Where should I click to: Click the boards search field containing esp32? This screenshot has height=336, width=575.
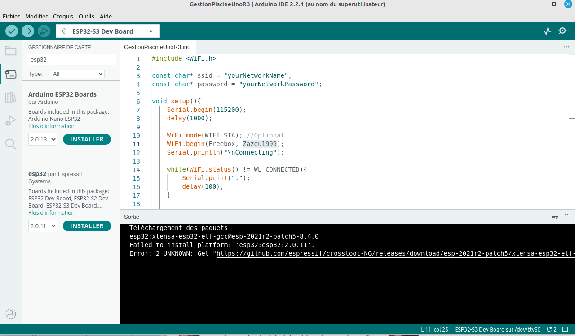(x=72, y=59)
